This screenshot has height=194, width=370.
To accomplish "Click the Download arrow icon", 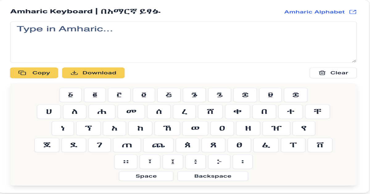I will point(74,73).
